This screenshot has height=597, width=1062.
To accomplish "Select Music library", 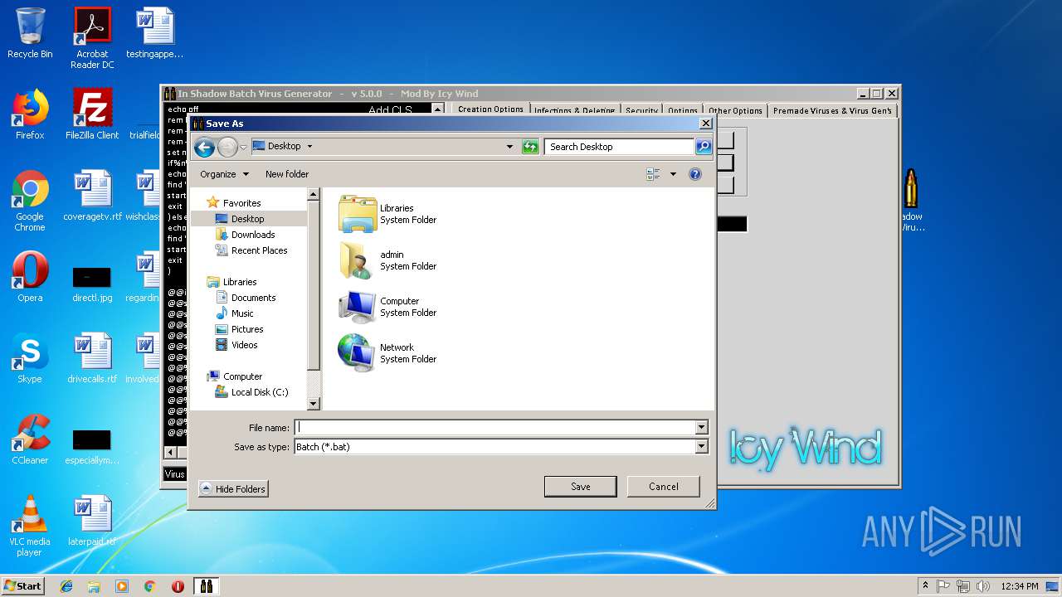I will coord(242,313).
